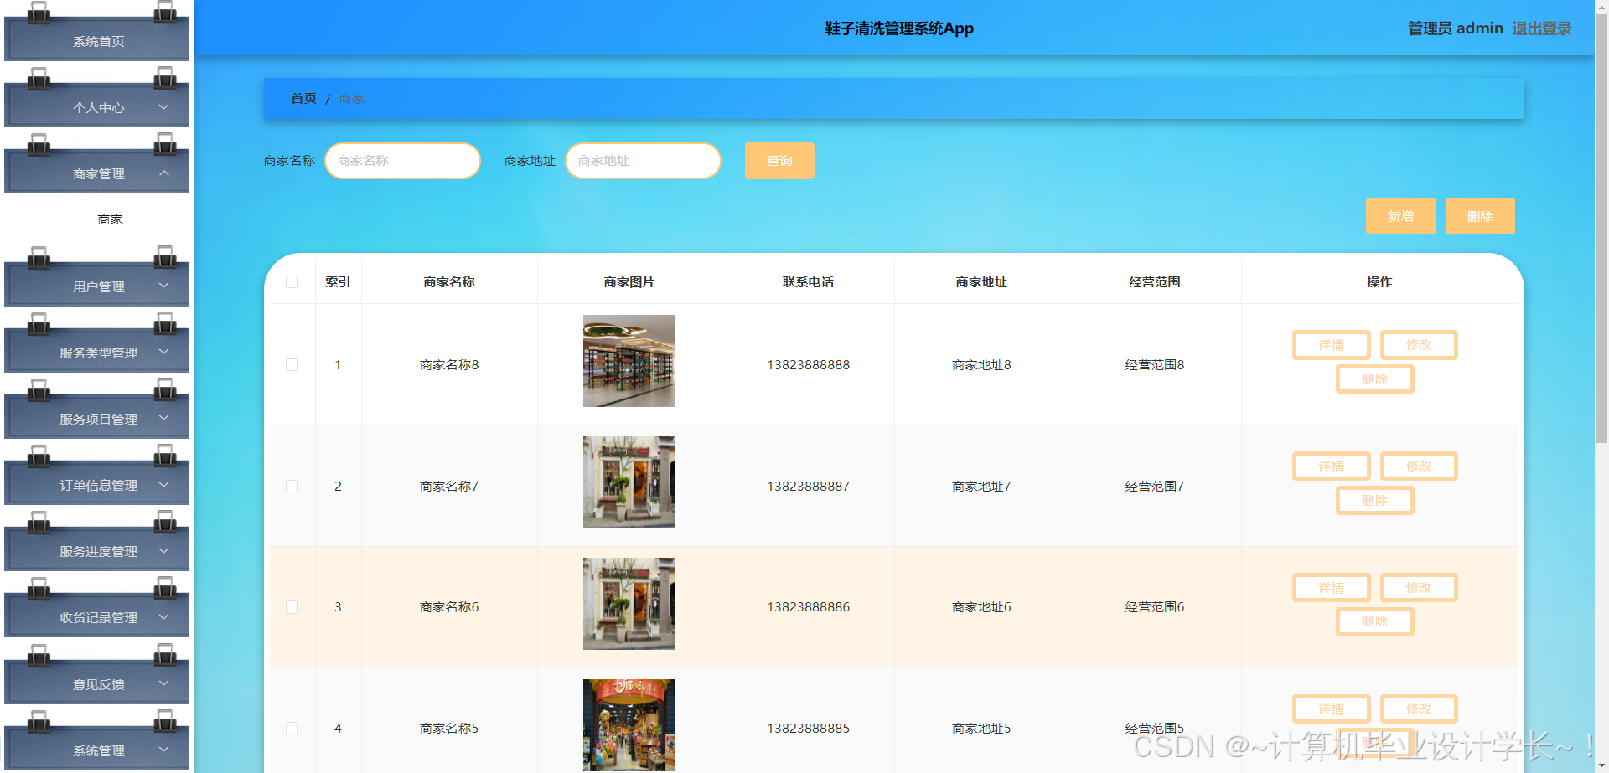Click 退出登录 to log out

[1541, 28]
